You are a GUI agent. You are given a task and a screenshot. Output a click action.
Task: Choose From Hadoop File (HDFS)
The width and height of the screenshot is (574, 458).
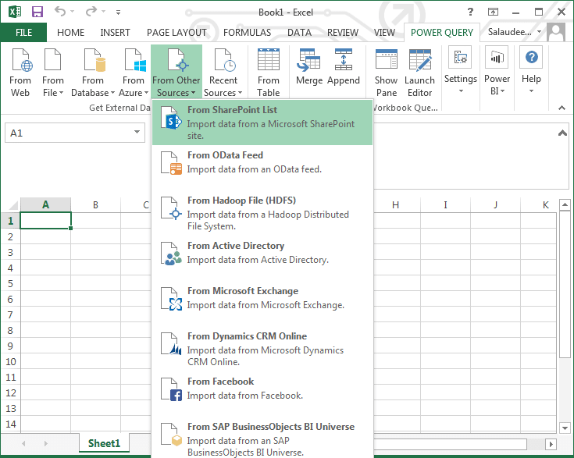pyautogui.click(x=262, y=213)
